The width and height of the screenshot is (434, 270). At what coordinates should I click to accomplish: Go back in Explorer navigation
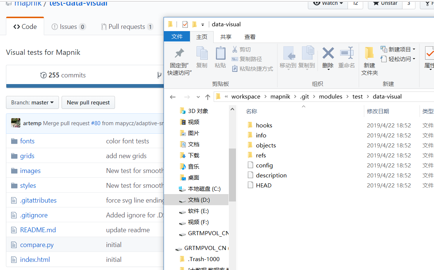[173, 97]
